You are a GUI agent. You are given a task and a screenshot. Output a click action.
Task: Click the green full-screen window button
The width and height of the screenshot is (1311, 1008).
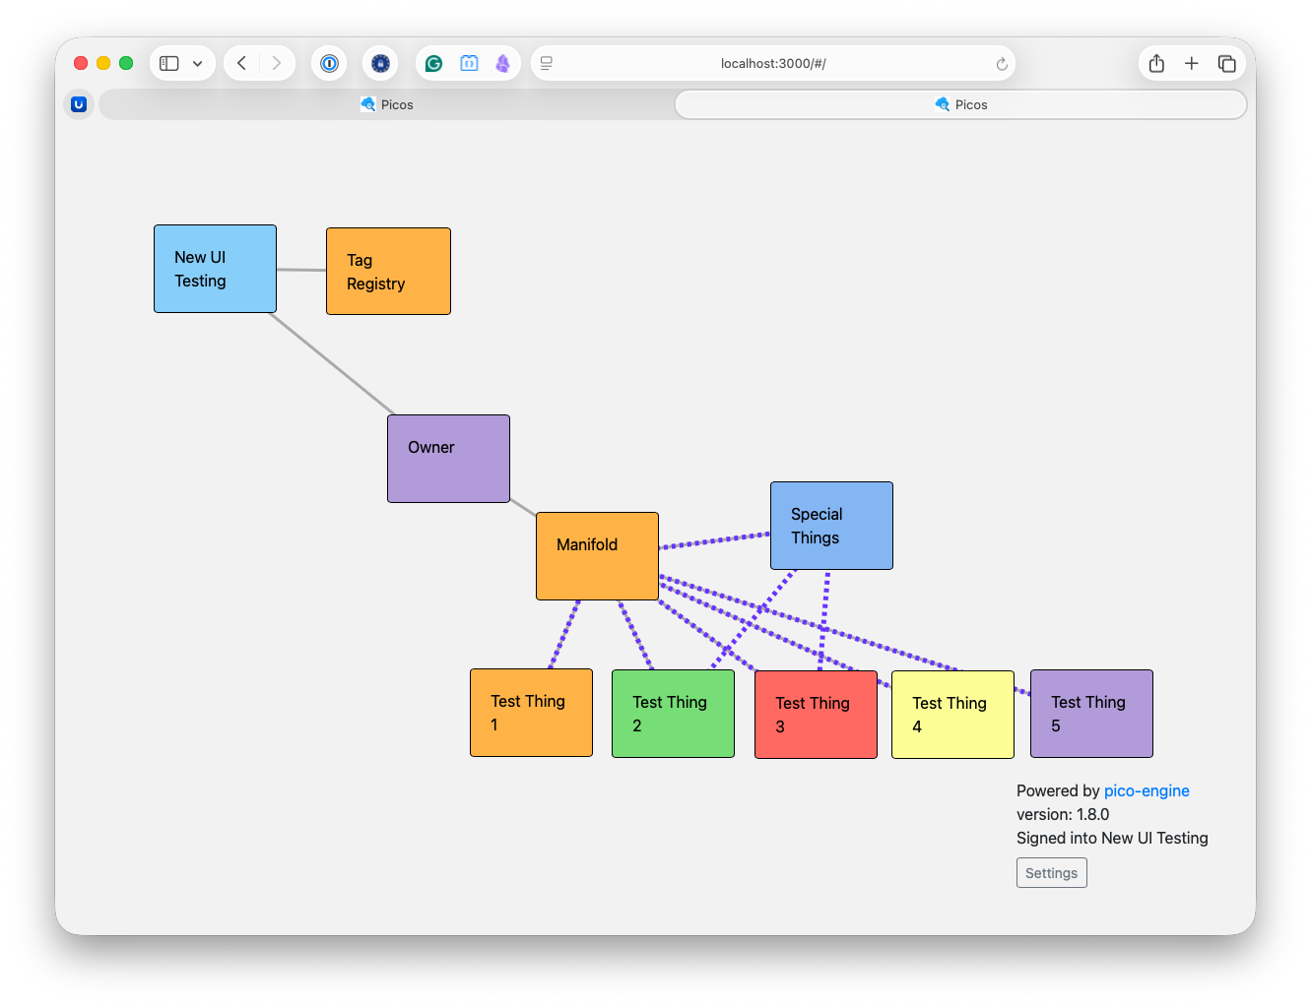[x=126, y=63]
